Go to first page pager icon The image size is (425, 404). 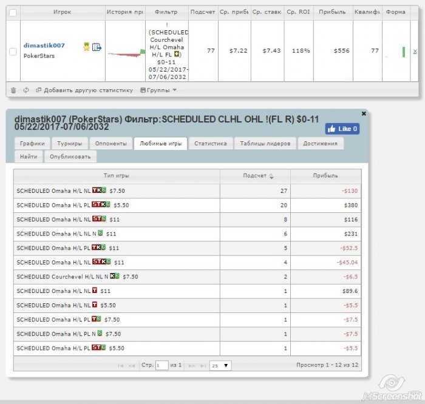pyautogui.click(x=121, y=366)
